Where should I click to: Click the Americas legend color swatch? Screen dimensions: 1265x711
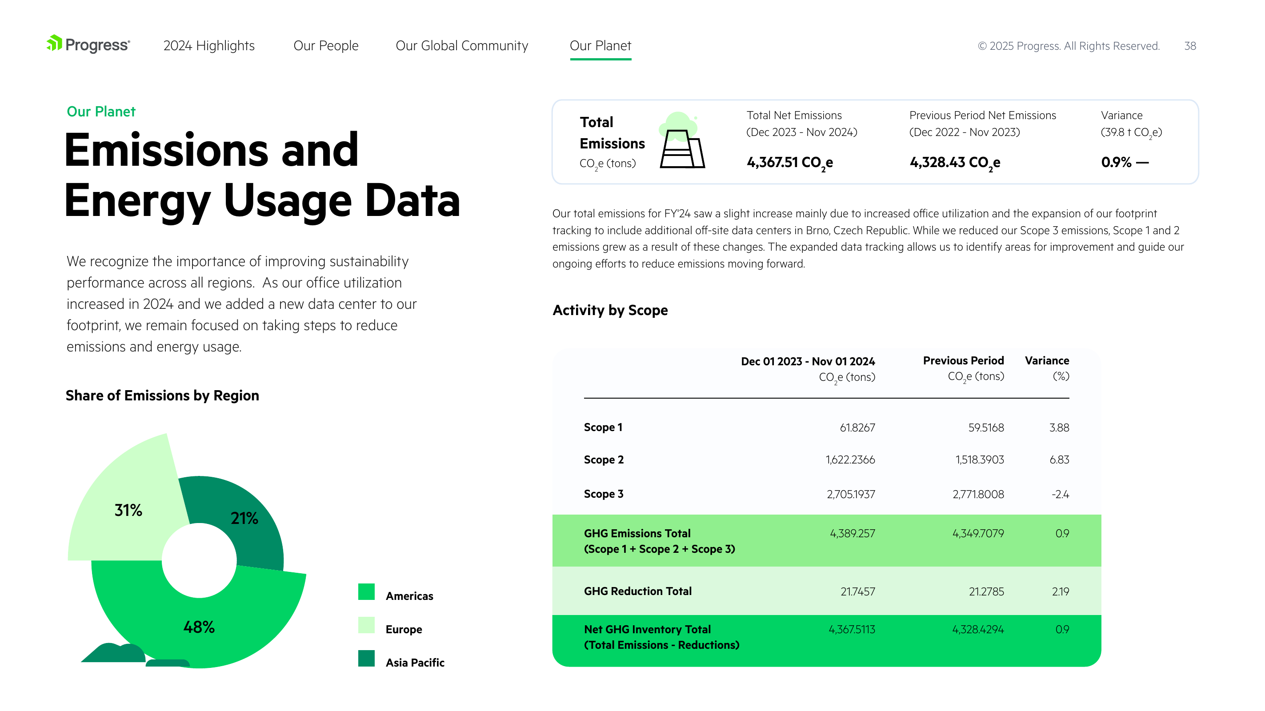point(366,591)
